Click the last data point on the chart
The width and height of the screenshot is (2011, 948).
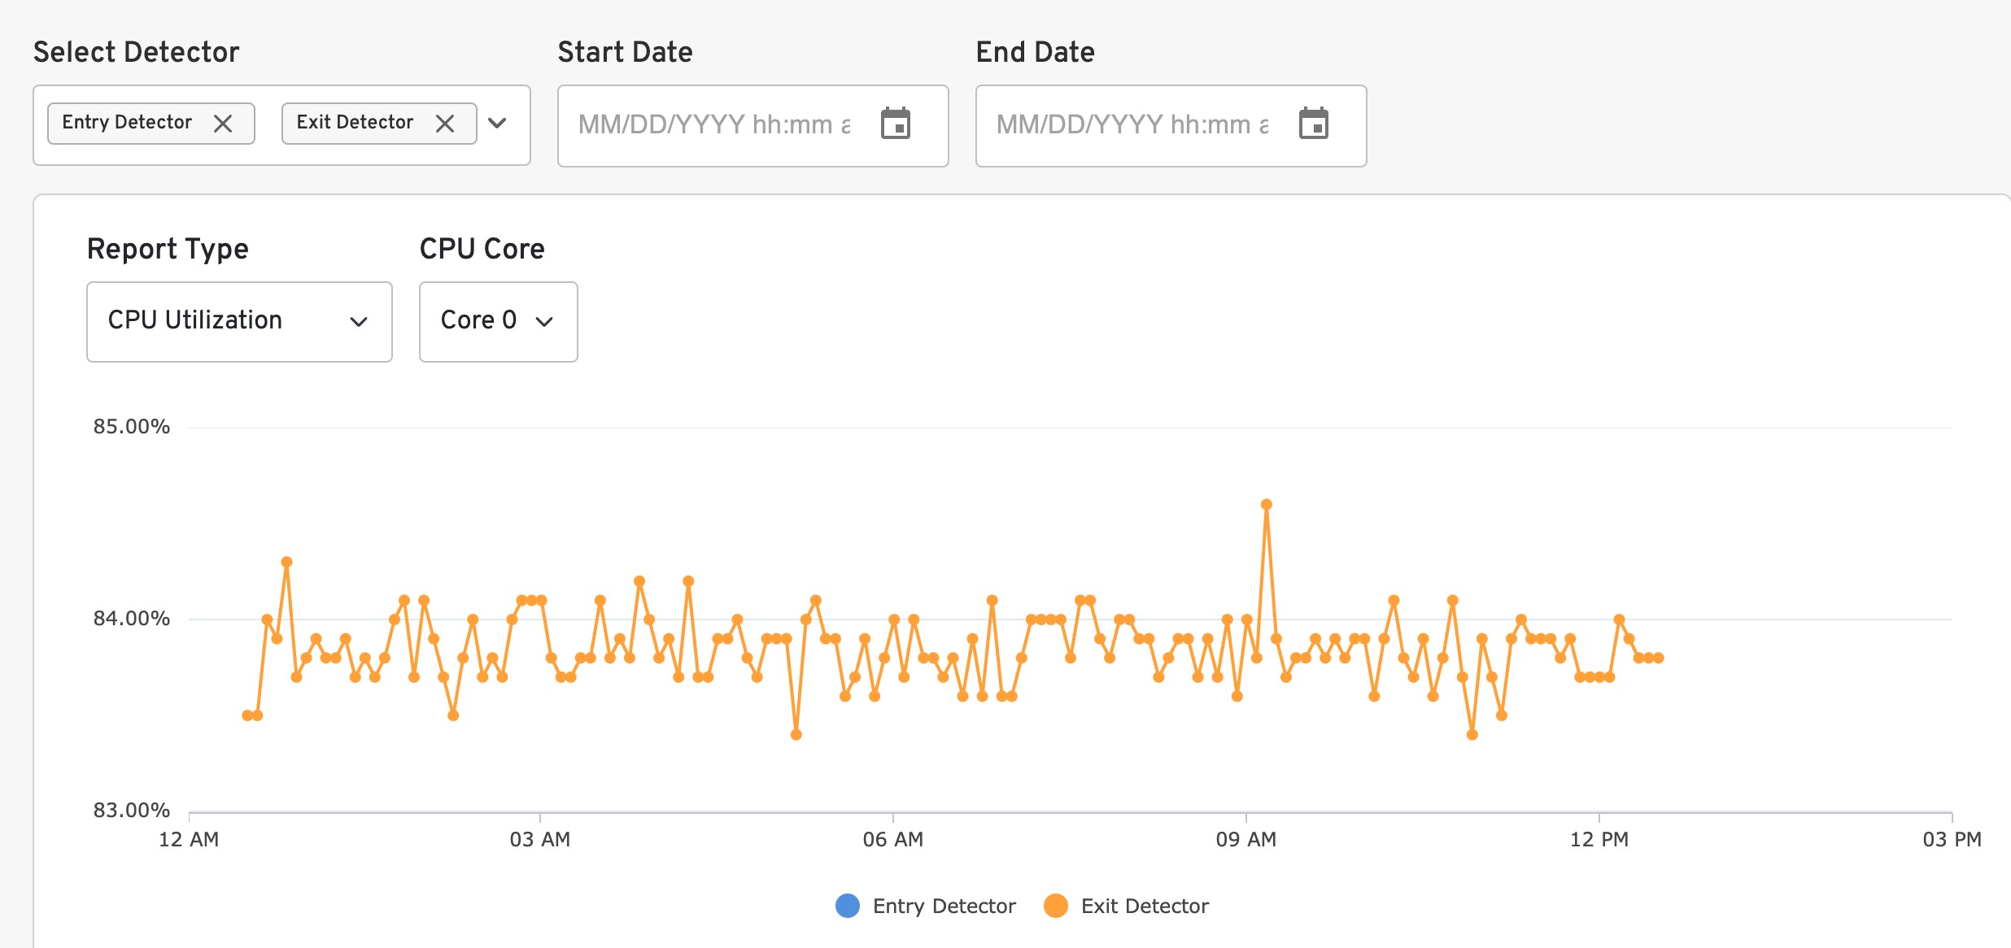tap(1659, 658)
